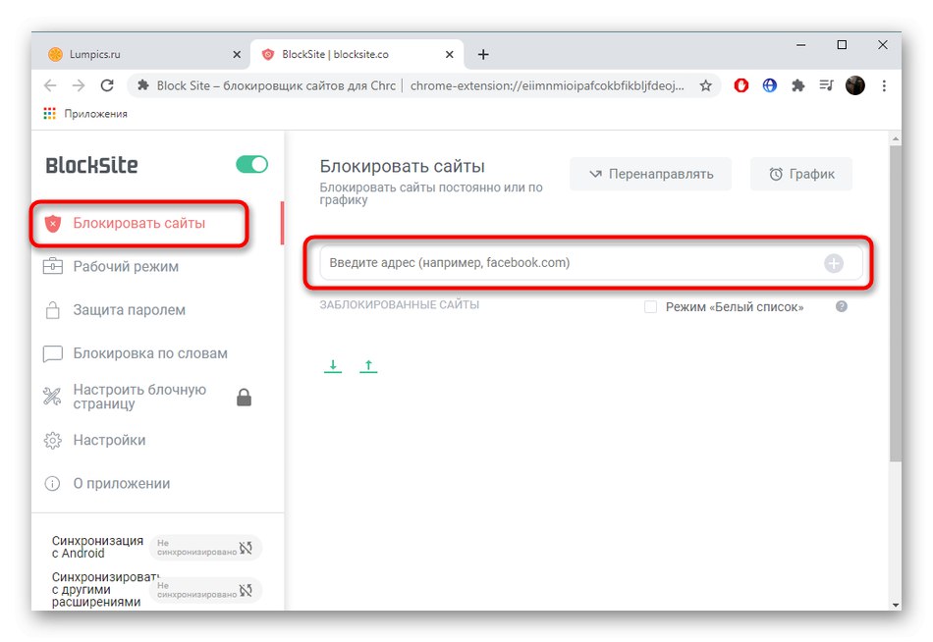Open the График scheduling button
The width and height of the screenshot is (933, 642).
tap(799, 174)
